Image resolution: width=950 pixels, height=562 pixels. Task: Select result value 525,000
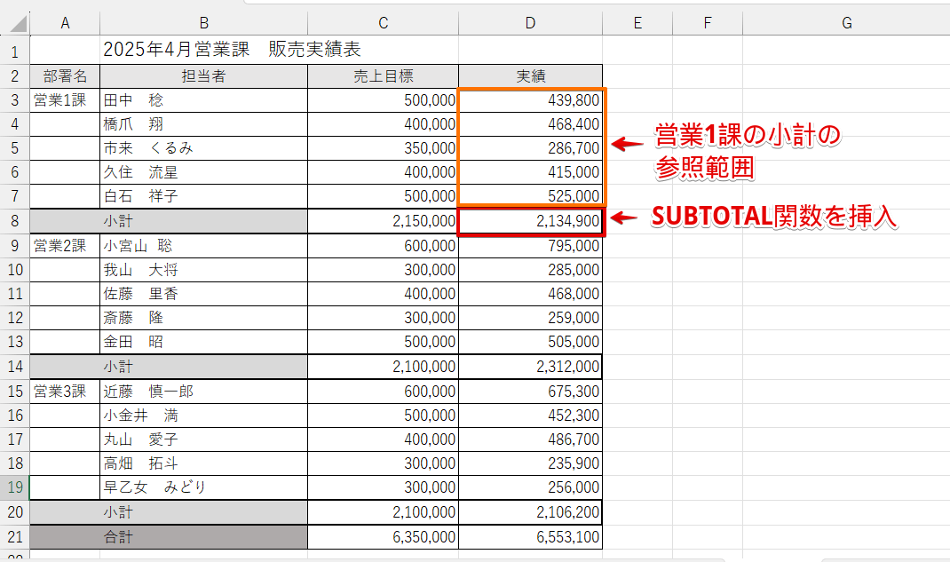pyautogui.click(x=530, y=196)
